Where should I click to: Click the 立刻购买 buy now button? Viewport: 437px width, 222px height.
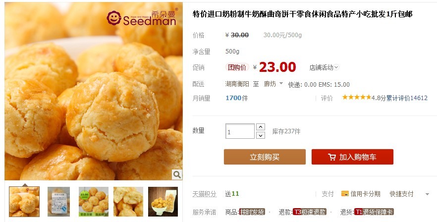265,157
